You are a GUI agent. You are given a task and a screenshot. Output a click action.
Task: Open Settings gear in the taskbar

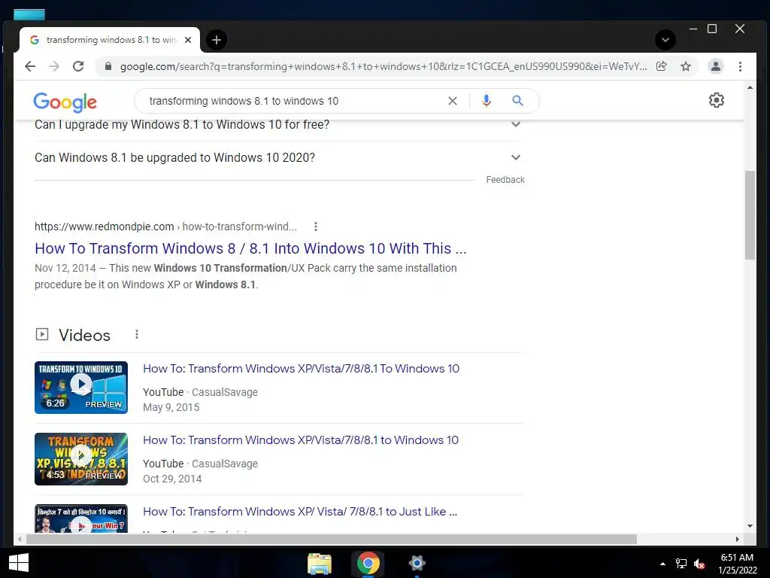[417, 563]
